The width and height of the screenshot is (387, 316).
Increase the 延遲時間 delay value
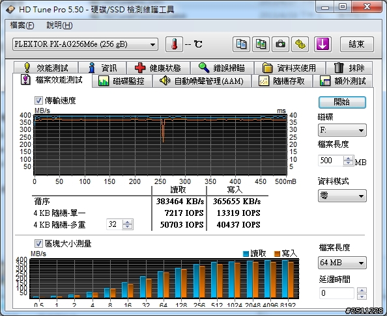click(362, 291)
